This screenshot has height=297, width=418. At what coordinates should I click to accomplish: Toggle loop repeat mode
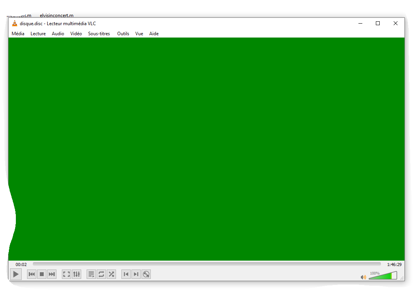[101, 274]
